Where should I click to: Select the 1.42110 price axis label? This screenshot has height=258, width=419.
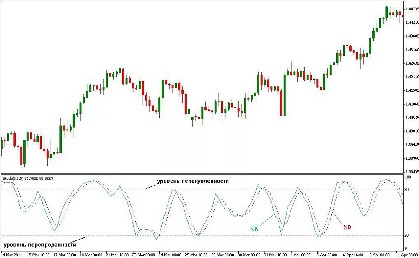pyautogui.click(x=412, y=77)
